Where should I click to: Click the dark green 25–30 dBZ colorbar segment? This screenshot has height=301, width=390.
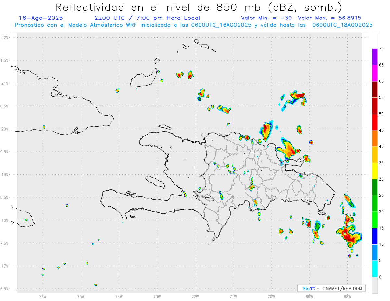pos(375,187)
